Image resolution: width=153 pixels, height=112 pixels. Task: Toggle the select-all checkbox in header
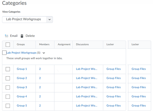coord(8,44)
